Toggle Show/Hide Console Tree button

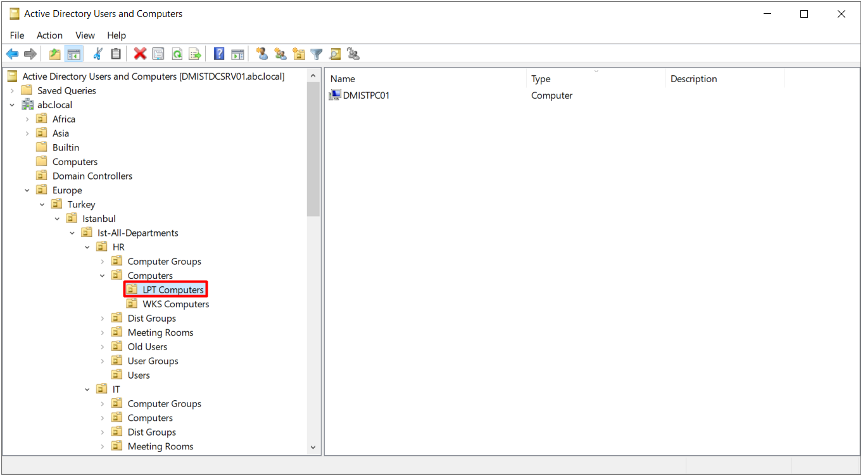pyautogui.click(x=74, y=54)
